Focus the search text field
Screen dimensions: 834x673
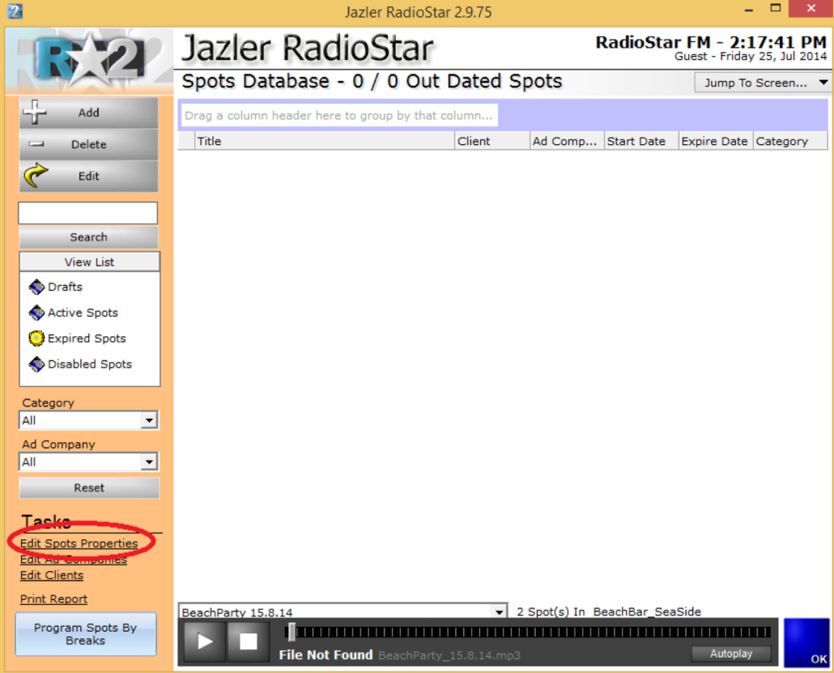pos(87,213)
